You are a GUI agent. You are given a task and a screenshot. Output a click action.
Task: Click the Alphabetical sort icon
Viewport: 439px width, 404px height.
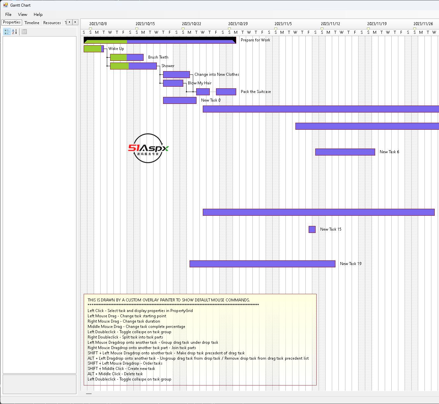(x=14, y=32)
